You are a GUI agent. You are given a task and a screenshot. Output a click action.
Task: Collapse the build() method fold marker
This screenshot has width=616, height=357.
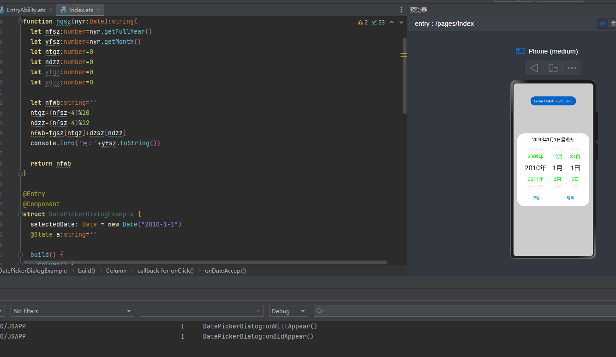click(x=20, y=255)
